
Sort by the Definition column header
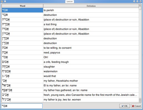(x=91, y=6)
